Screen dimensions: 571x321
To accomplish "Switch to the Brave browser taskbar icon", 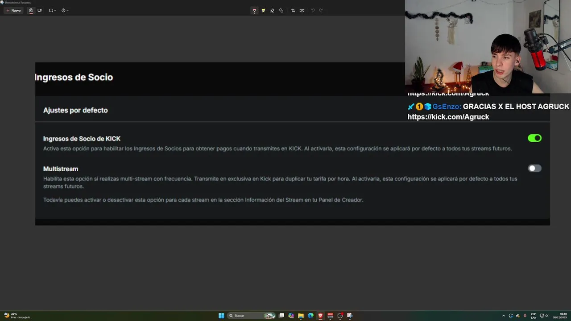I will (x=320, y=316).
